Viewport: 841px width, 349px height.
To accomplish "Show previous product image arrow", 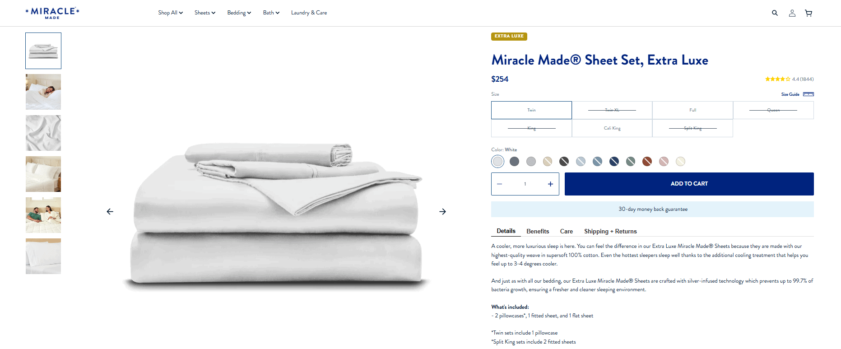I will click(x=110, y=211).
